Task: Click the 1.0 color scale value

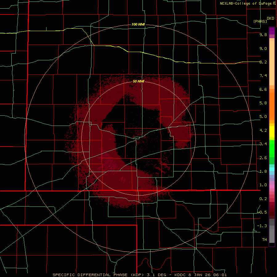Action: [263, 185]
